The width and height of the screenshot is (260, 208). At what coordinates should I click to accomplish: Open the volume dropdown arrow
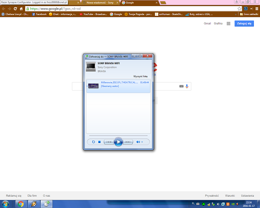point(142,142)
